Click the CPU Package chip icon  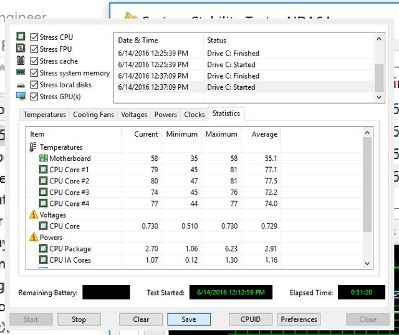43,248
